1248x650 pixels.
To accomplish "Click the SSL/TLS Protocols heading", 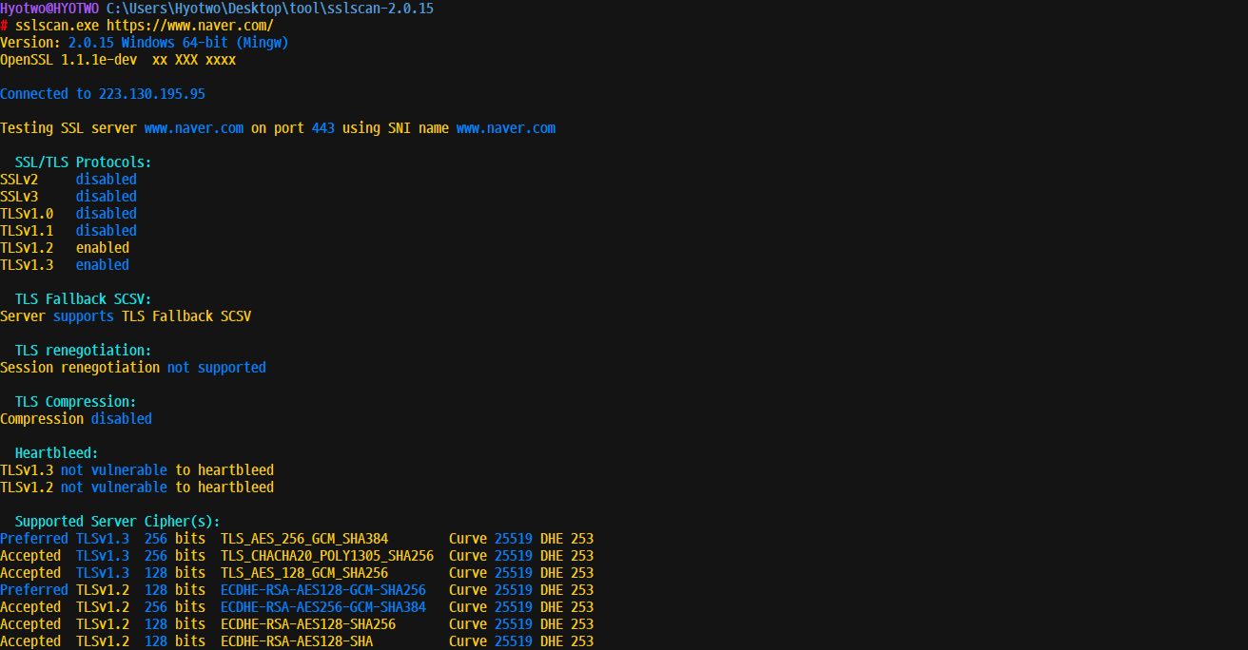I will point(84,162).
